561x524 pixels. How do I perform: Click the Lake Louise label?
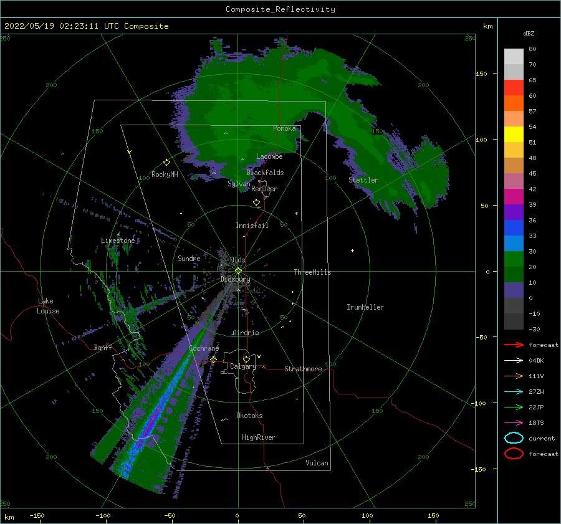pos(48,306)
